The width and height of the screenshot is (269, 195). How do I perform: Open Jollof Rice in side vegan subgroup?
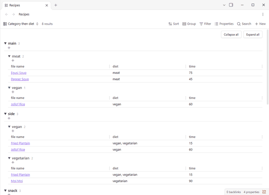click(x=18, y=149)
